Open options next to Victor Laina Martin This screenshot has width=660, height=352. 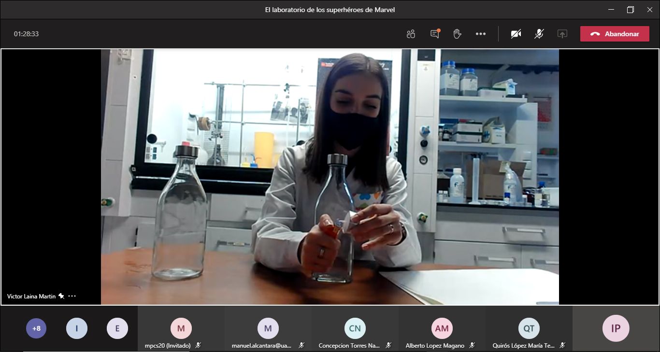(72, 296)
